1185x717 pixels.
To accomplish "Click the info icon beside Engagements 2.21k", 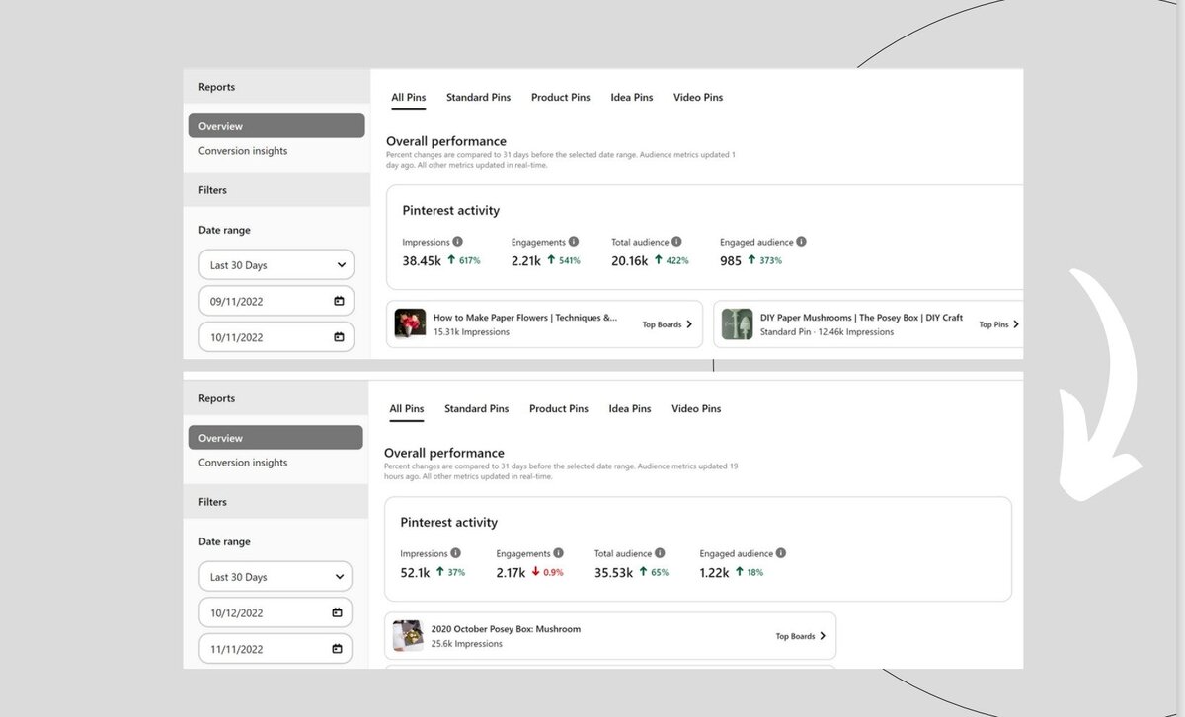I will (x=574, y=242).
